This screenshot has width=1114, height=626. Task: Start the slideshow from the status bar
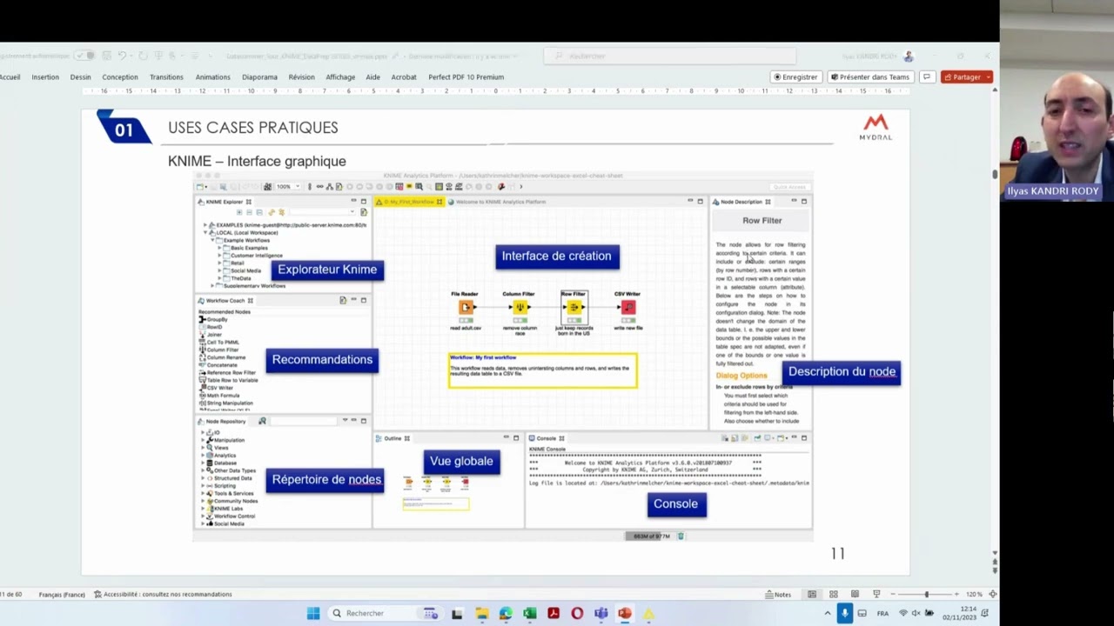876,595
